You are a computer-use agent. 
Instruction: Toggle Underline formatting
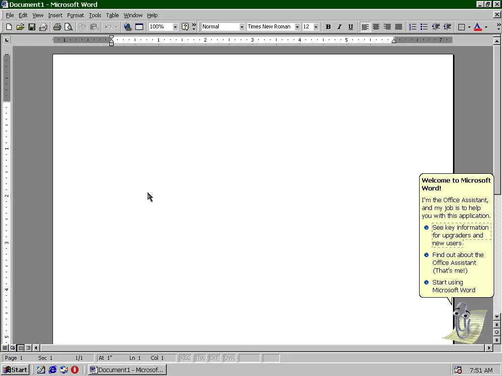tap(351, 27)
